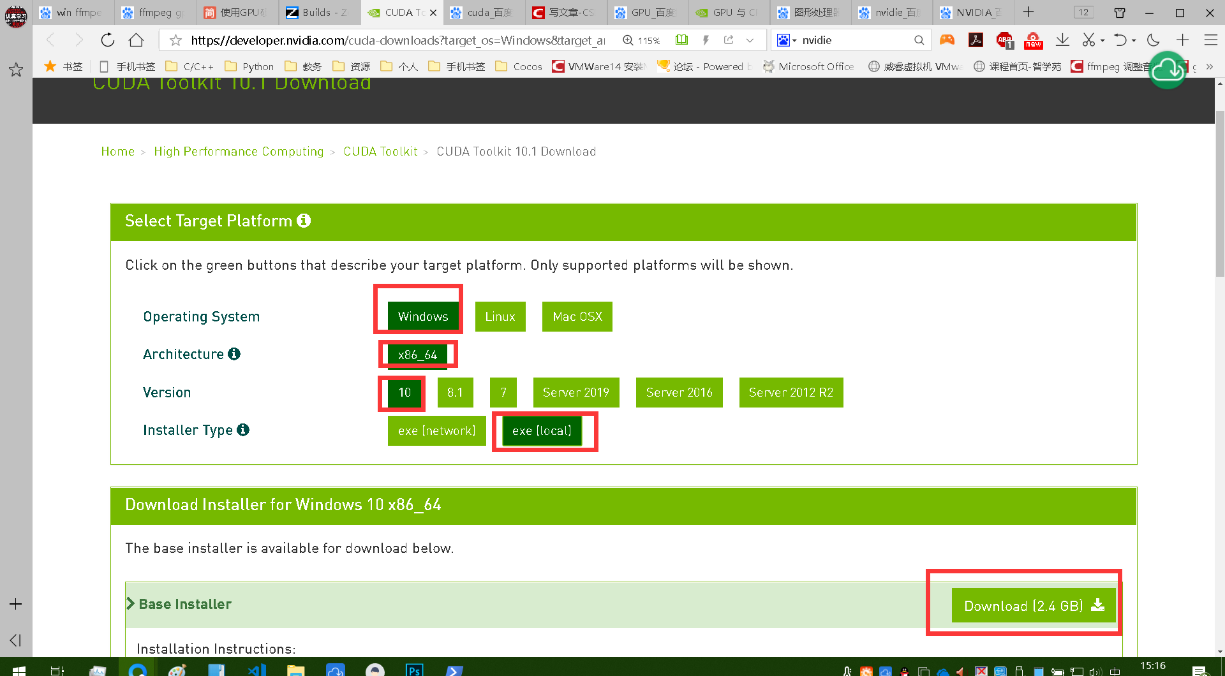1225x676 pixels.
Task: Expand the address bar dropdown chevron
Action: click(x=750, y=40)
